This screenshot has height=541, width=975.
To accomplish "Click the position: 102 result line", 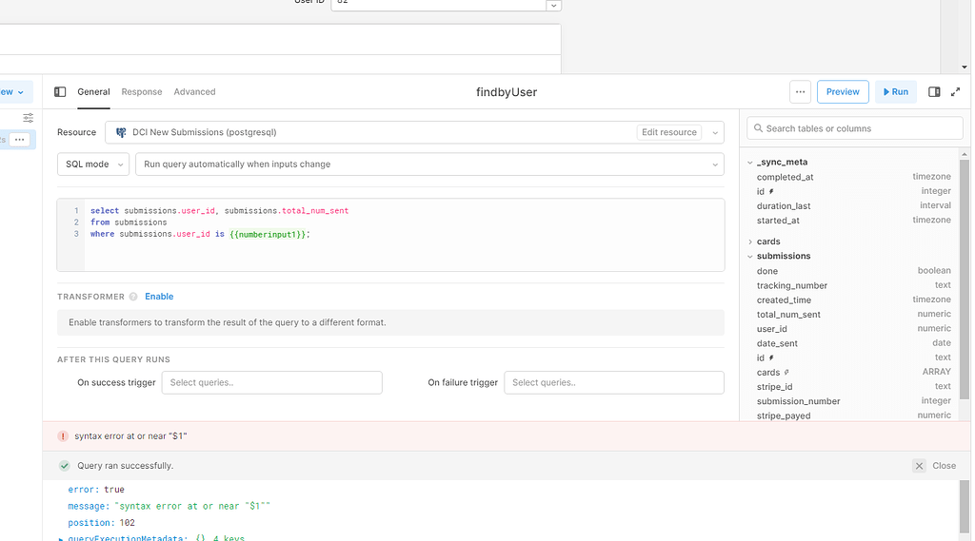I will [101, 523].
